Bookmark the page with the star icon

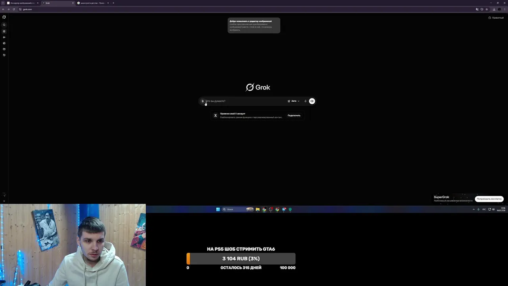coord(487,9)
